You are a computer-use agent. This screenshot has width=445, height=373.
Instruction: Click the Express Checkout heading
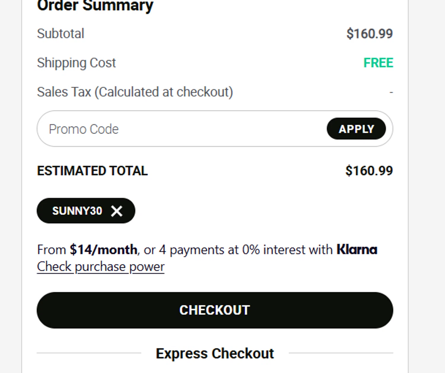click(215, 353)
